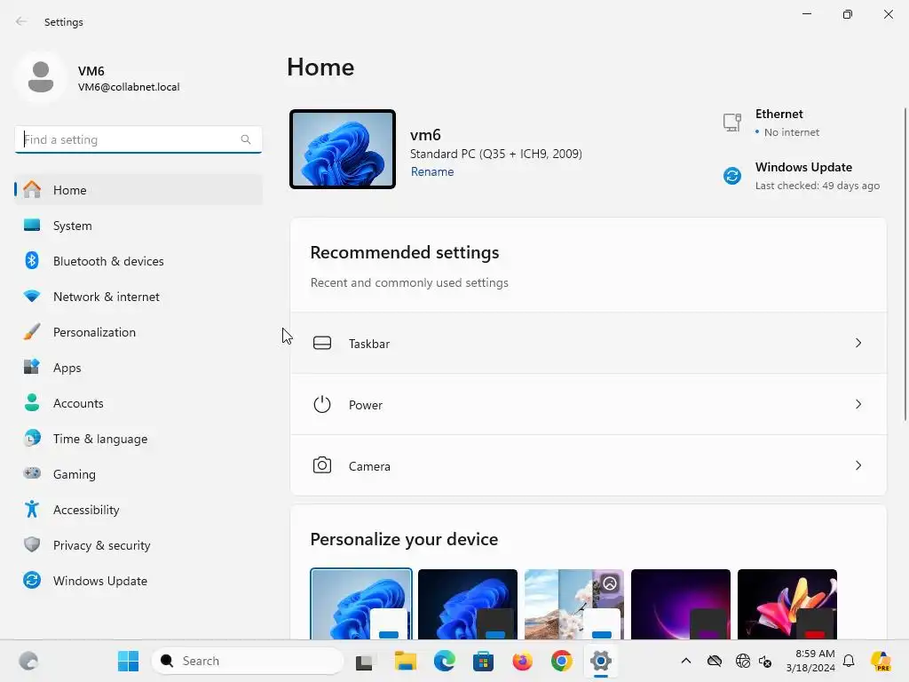Open the Camera recommended setting
This screenshot has width=909, height=682.
pyautogui.click(x=589, y=465)
